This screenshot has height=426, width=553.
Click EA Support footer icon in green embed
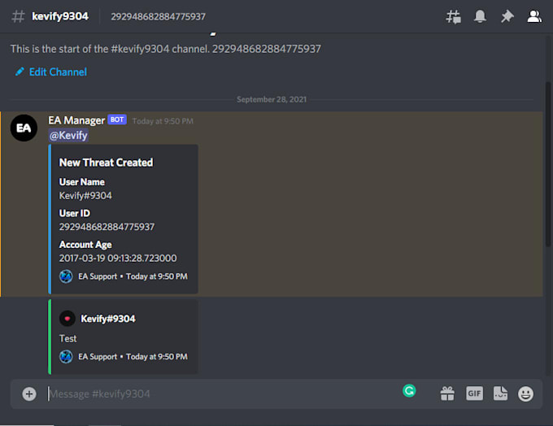pos(66,357)
